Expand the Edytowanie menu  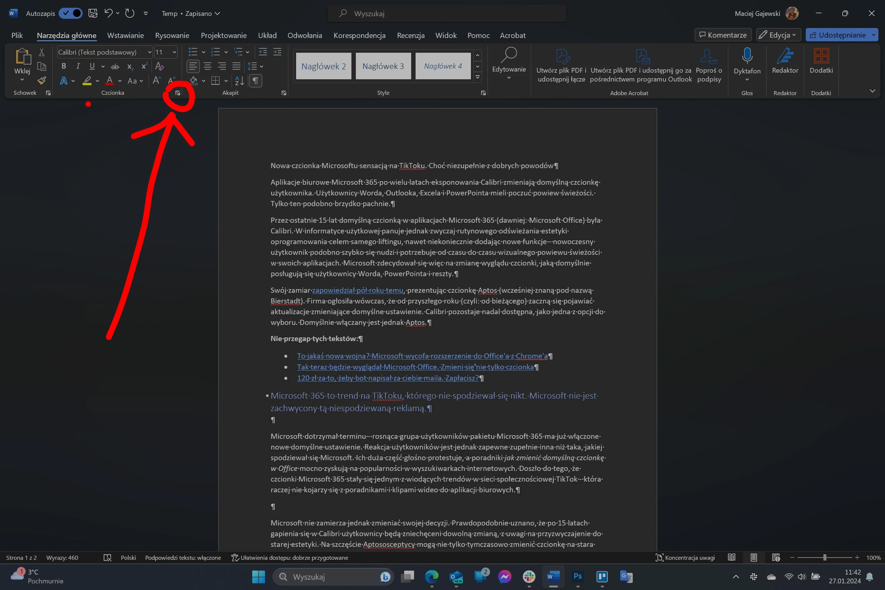tap(509, 64)
